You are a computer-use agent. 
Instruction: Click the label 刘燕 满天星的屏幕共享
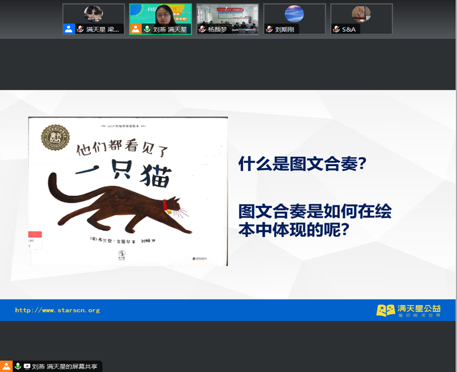click(x=65, y=366)
